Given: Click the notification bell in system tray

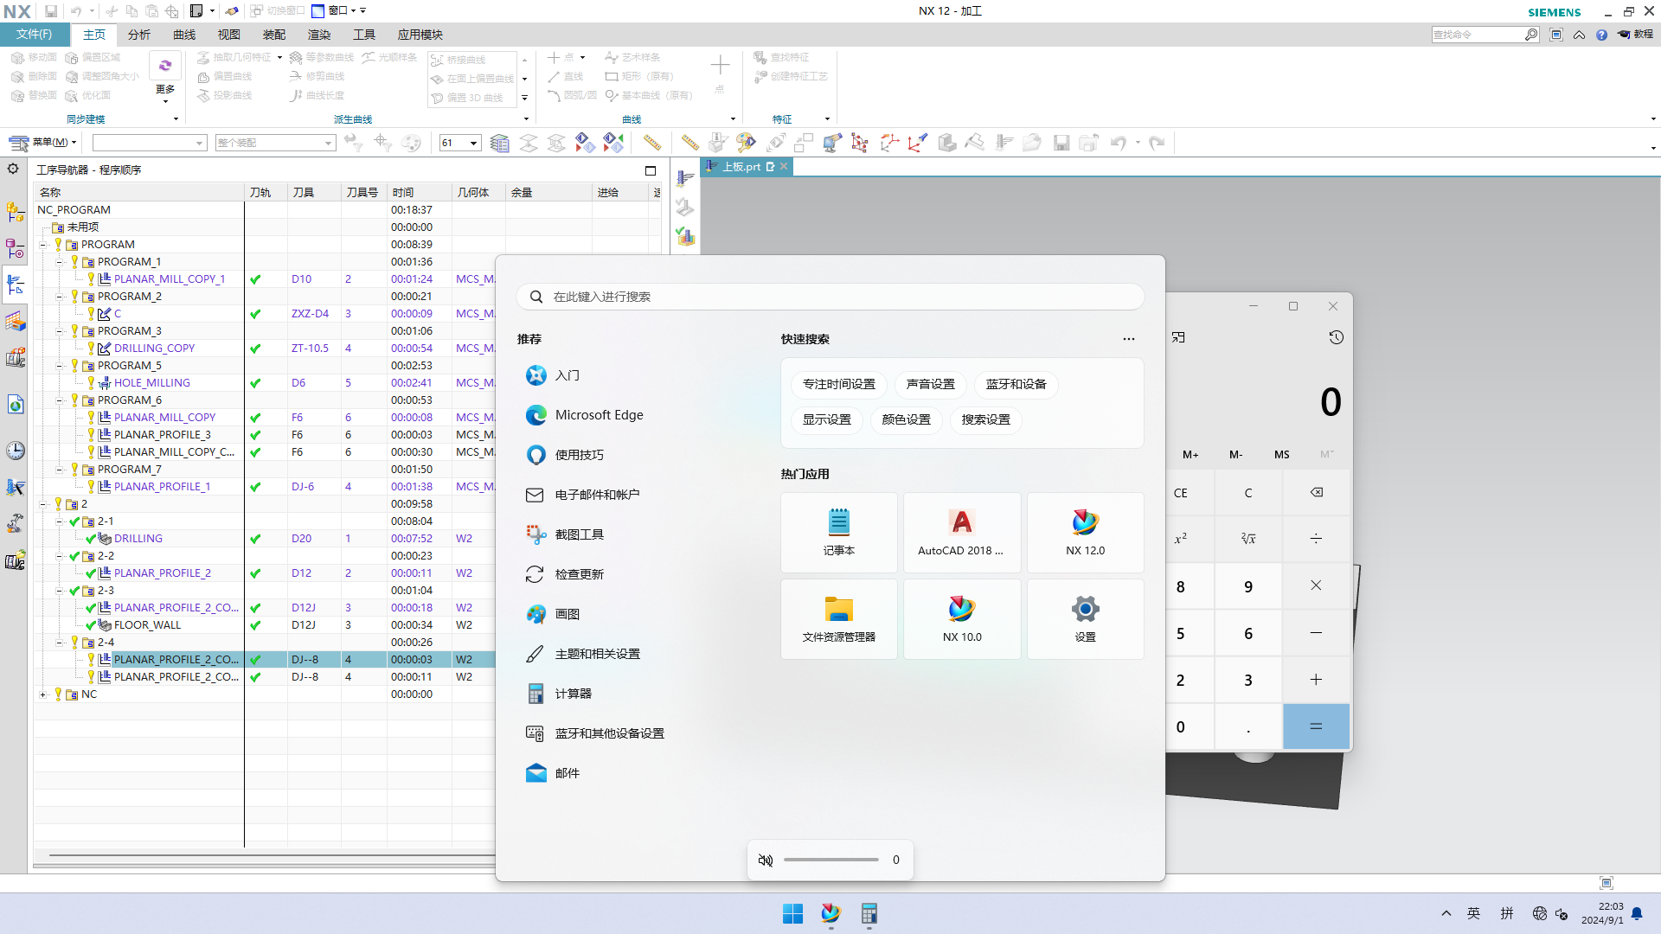Looking at the screenshot, I should [1637, 913].
